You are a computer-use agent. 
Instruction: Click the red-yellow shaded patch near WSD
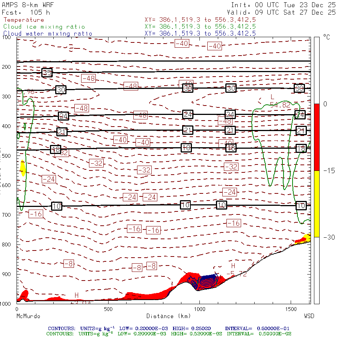tap(303, 239)
